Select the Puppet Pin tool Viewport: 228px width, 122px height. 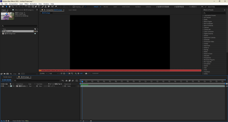pos(56,7)
